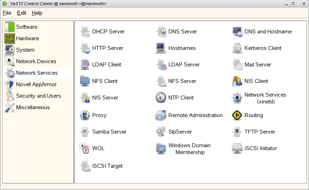Open the File menu

click(7, 13)
